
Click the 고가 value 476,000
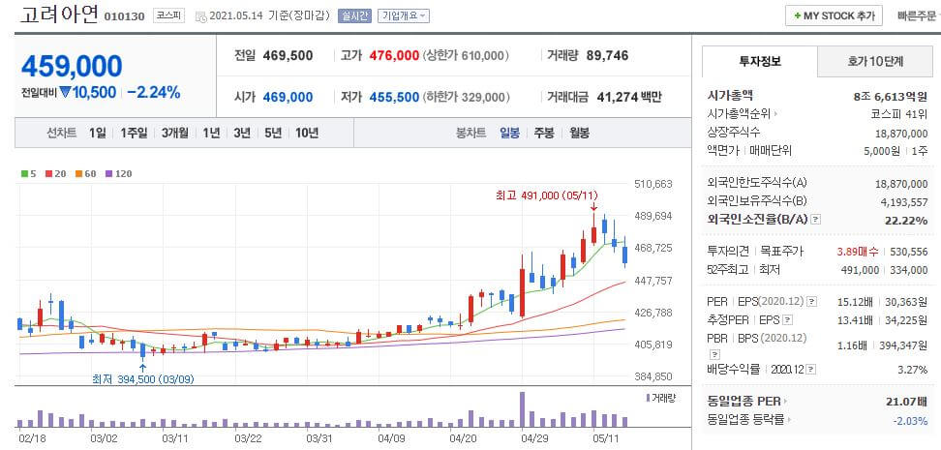click(394, 56)
